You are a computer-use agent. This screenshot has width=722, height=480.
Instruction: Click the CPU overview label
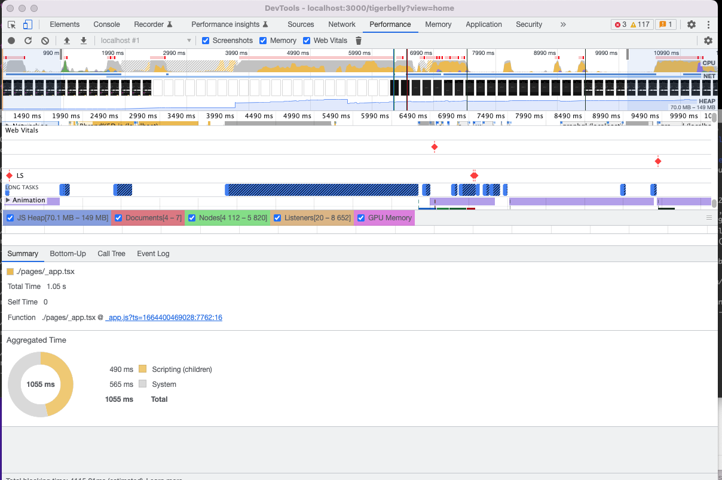point(709,63)
